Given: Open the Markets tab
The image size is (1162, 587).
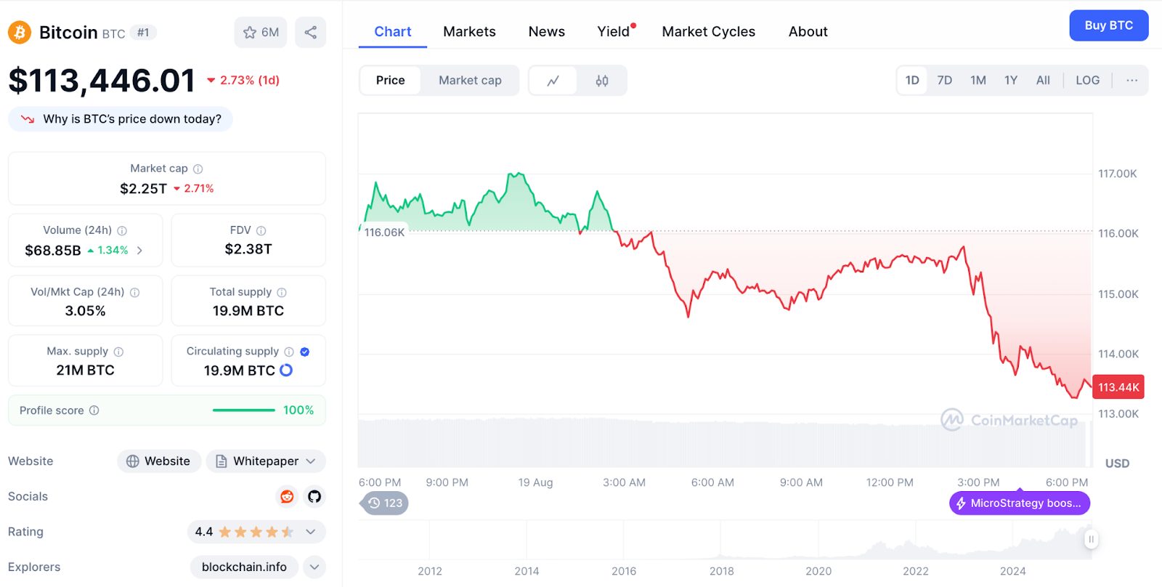Looking at the screenshot, I should pos(469,32).
